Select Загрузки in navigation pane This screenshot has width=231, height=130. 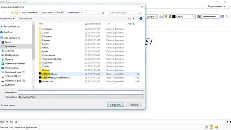point(9,51)
